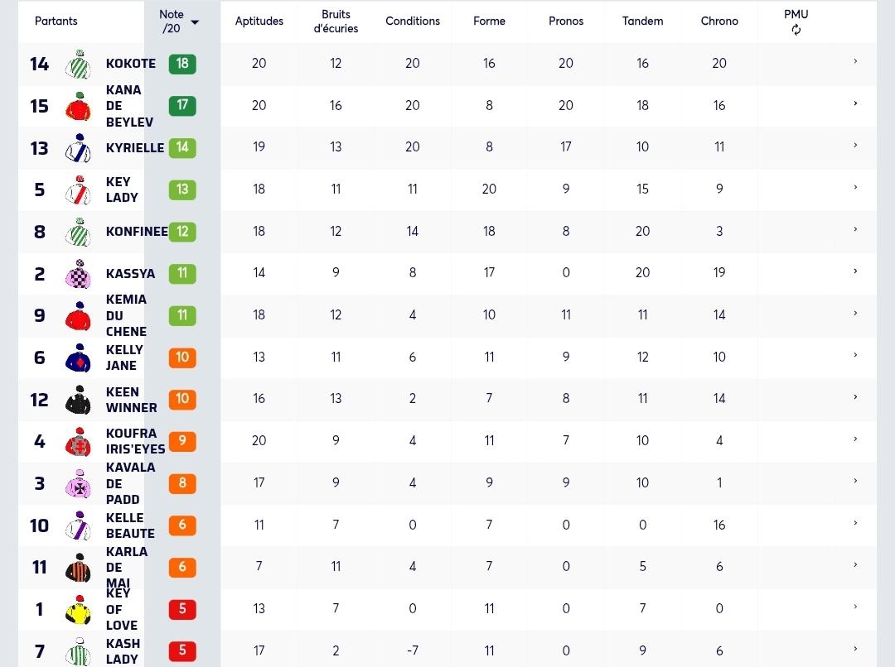
Task: Click Karla De Mai's orange striped silk
Action: [x=78, y=567]
